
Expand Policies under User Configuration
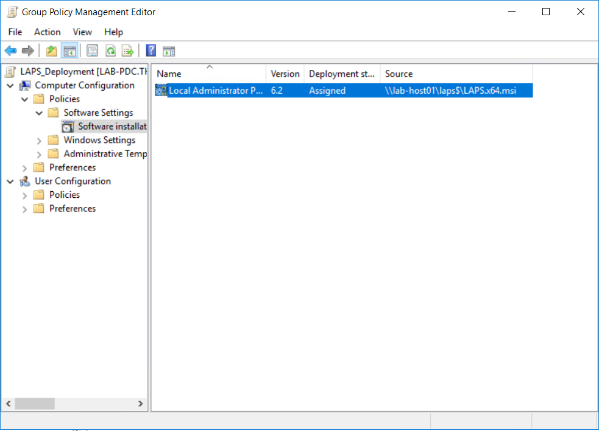tap(25, 195)
